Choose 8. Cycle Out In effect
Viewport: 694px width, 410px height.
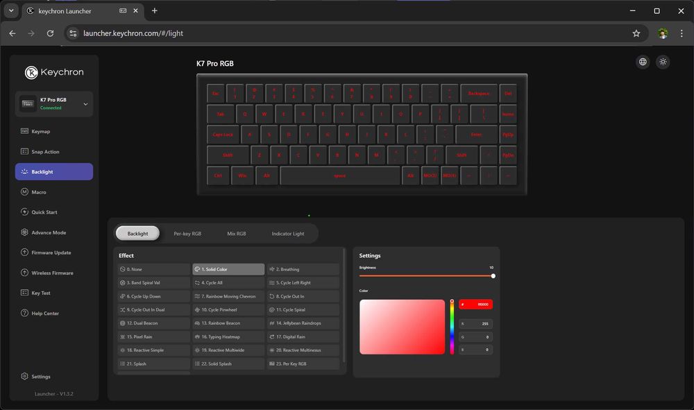click(x=303, y=296)
